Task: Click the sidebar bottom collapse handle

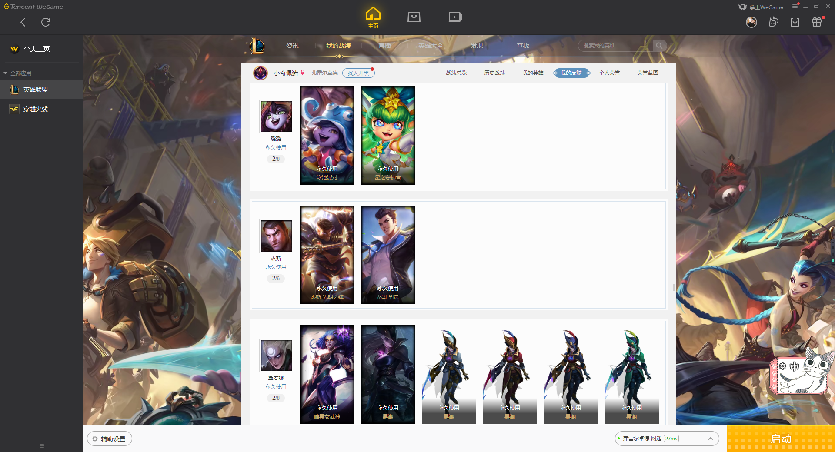Action: coord(42,446)
